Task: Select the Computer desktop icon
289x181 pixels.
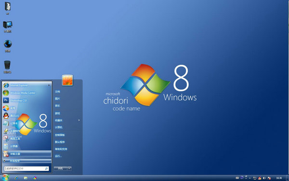Action: pyautogui.click(x=8, y=27)
